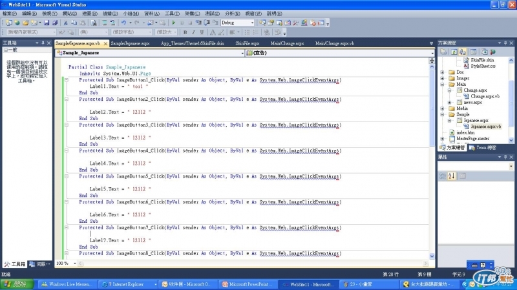Viewport: 517px width, 290px height.
Task: Click Refresh icon in Solution Explorer toolbar
Action: [x=454, y=52]
